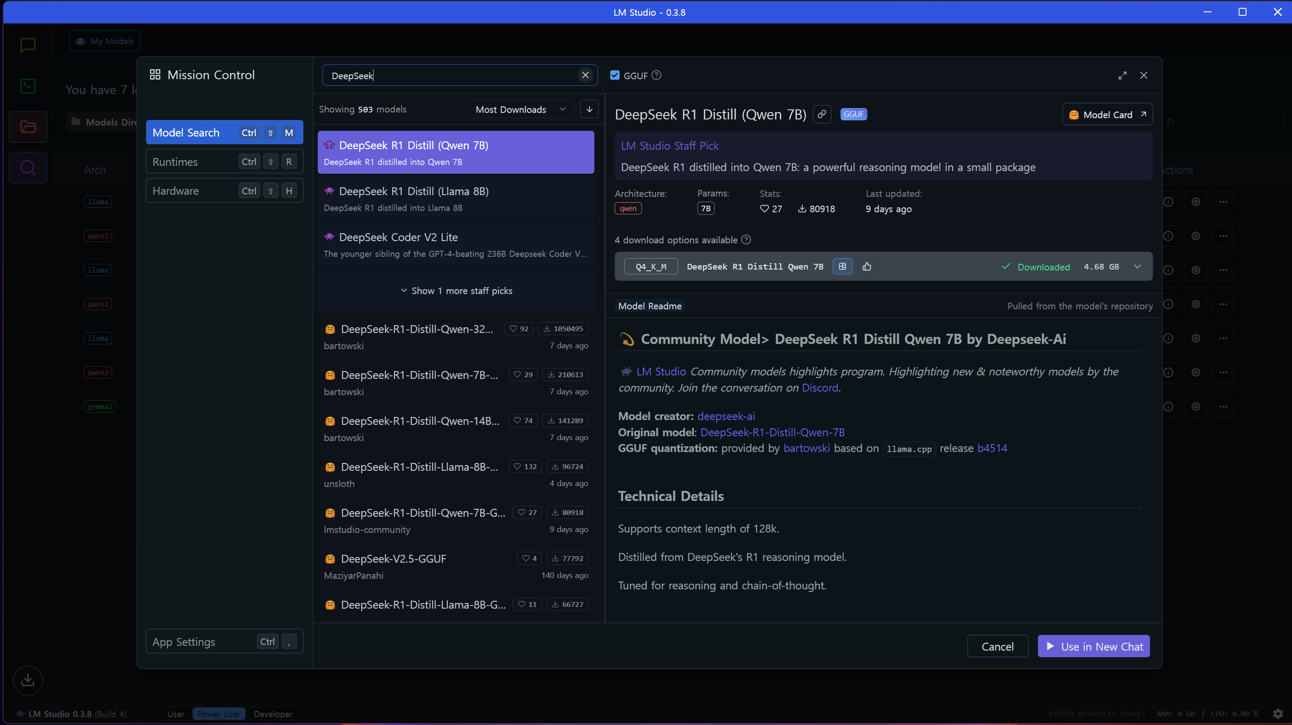Viewport: 1292px width, 725px height.
Task: Expand the Mission Control dialog to full size
Action: tap(1122, 75)
